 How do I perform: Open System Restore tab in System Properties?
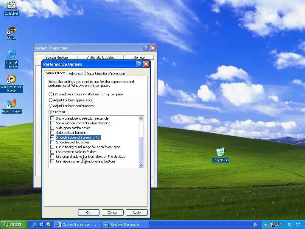[57, 58]
